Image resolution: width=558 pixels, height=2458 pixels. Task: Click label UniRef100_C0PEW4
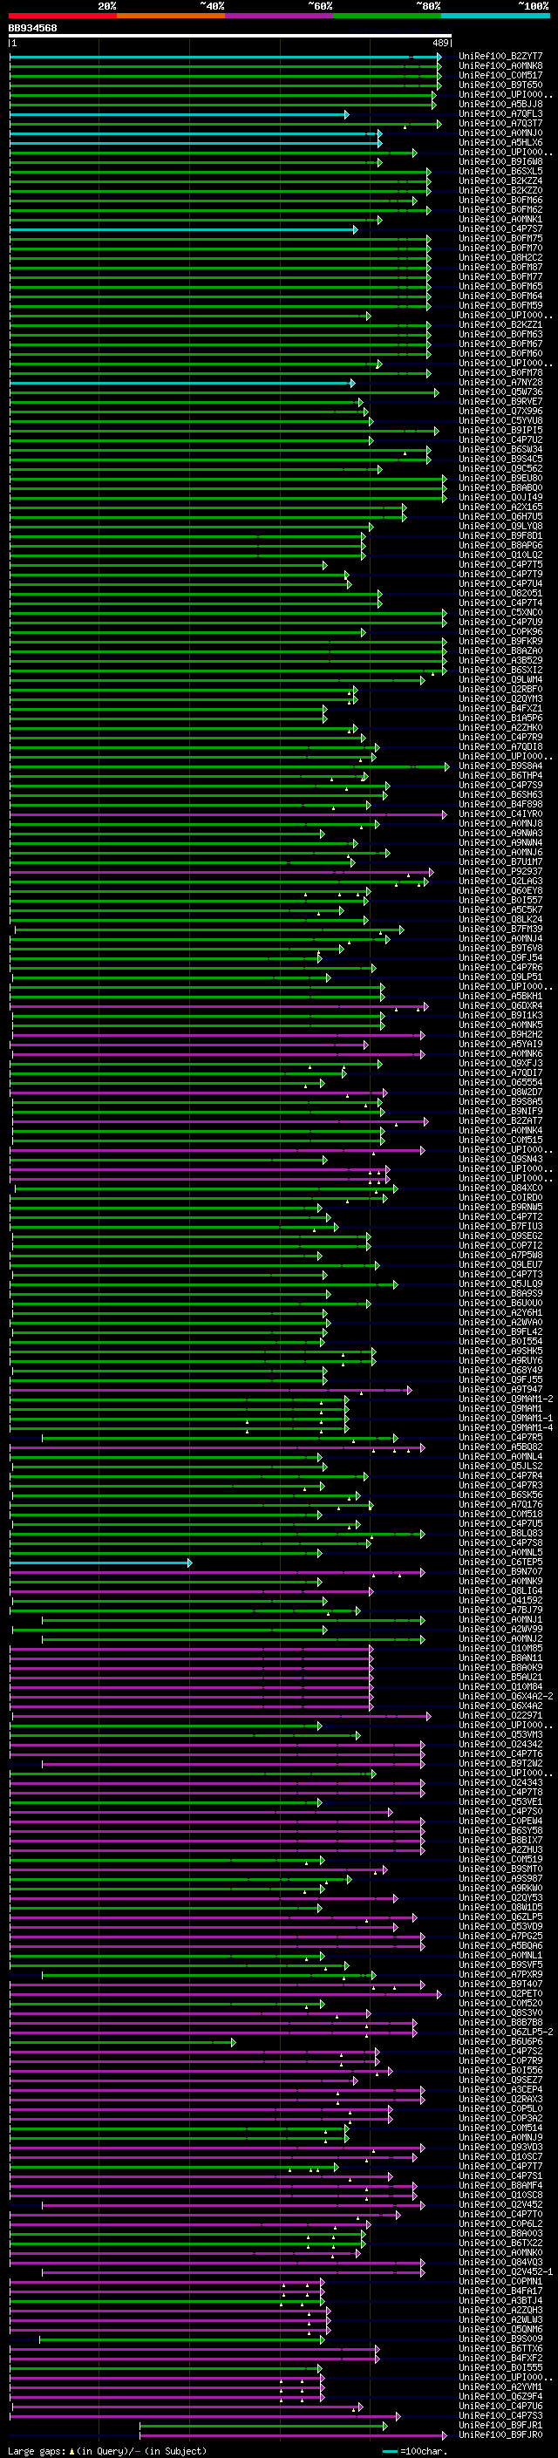[x=500, y=1821]
